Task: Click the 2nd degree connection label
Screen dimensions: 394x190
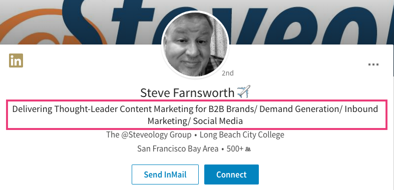Action: [228, 73]
